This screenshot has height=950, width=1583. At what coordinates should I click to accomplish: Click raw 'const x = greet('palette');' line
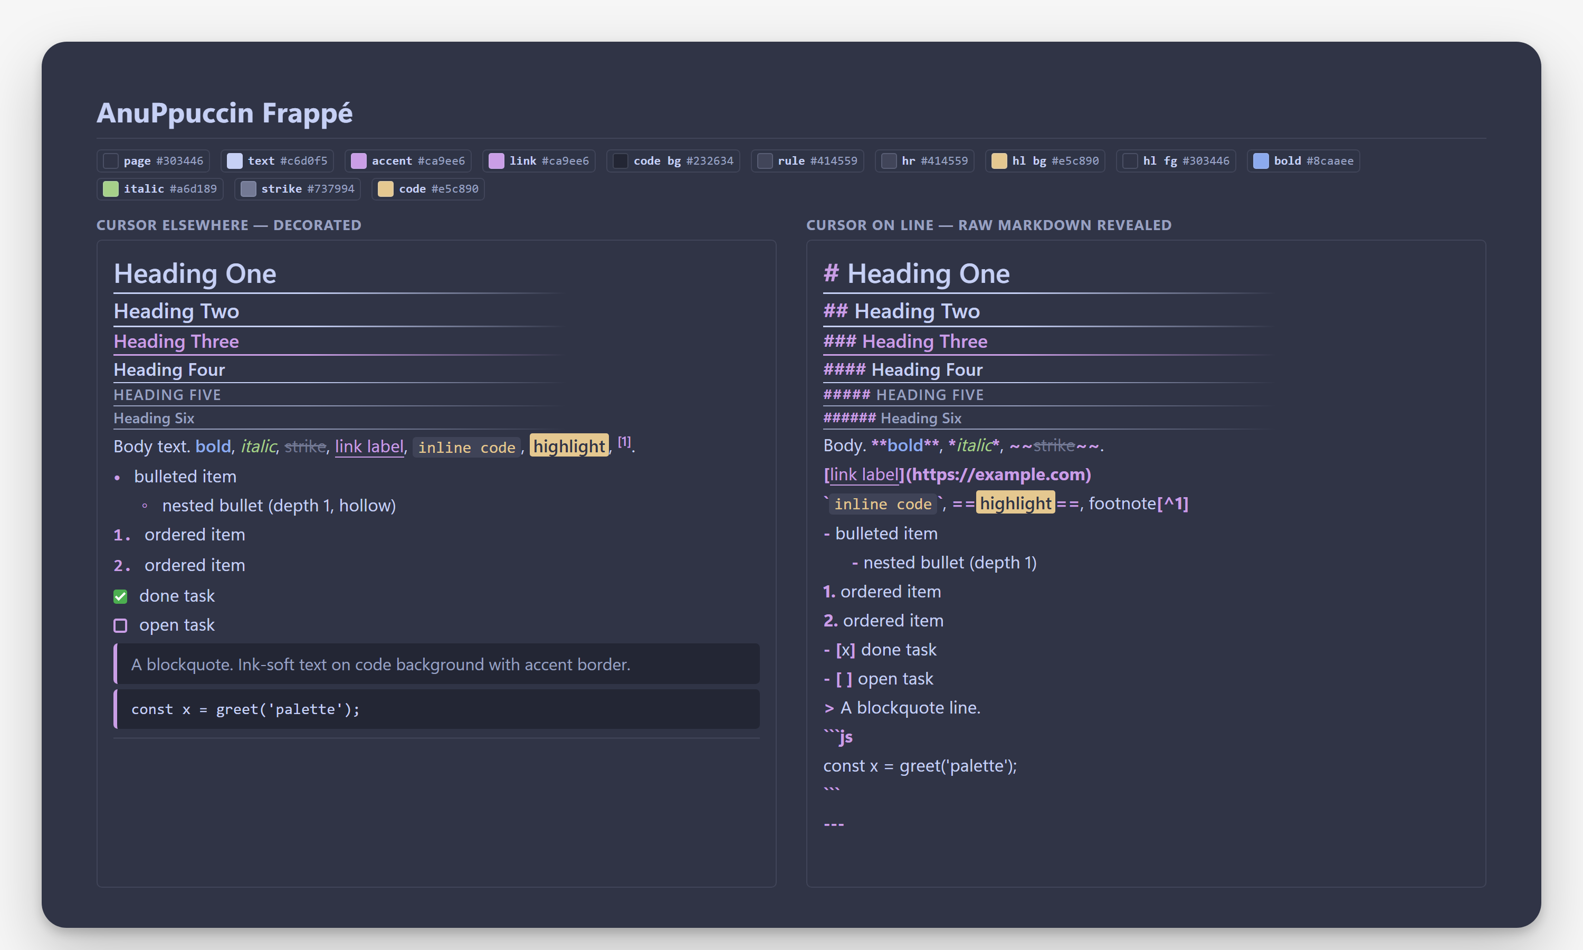tap(920, 766)
